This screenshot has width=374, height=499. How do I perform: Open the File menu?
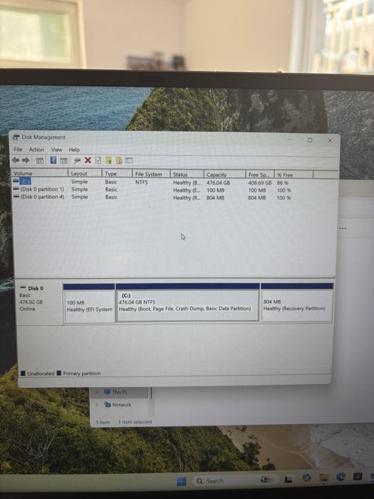pyautogui.click(x=18, y=149)
